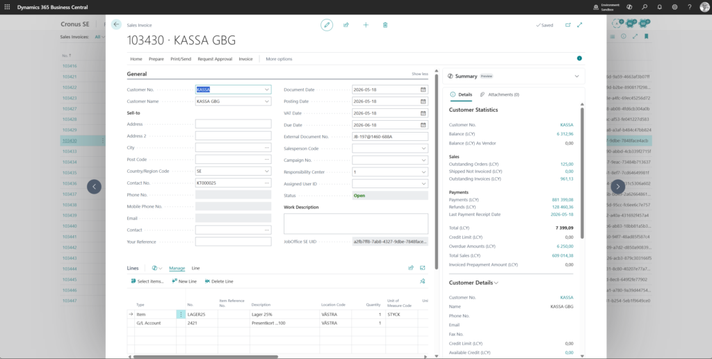Click the teal information circle icon
This screenshot has height=359, width=712.
579,58
